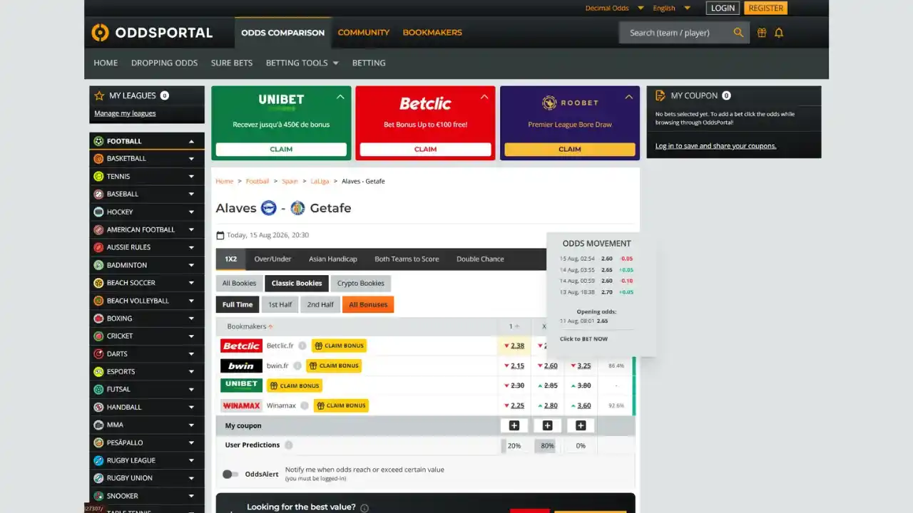Claim the Unibet promo offer

(281, 150)
